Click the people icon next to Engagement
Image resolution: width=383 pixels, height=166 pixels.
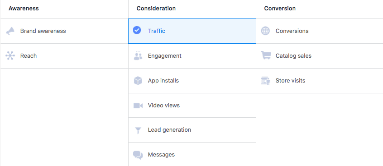138,56
